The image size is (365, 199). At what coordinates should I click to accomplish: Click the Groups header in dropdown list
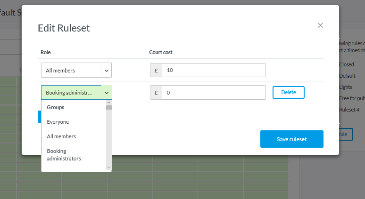click(x=56, y=107)
